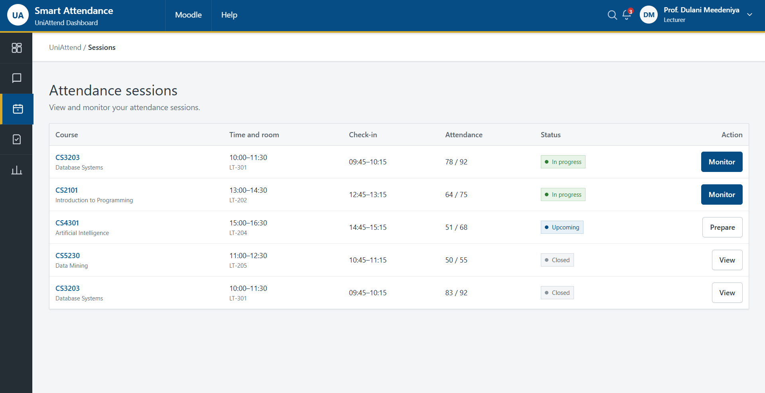Click the UA logo in the header
Image resolution: width=765 pixels, height=393 pixels.
(x=18, y=15)
